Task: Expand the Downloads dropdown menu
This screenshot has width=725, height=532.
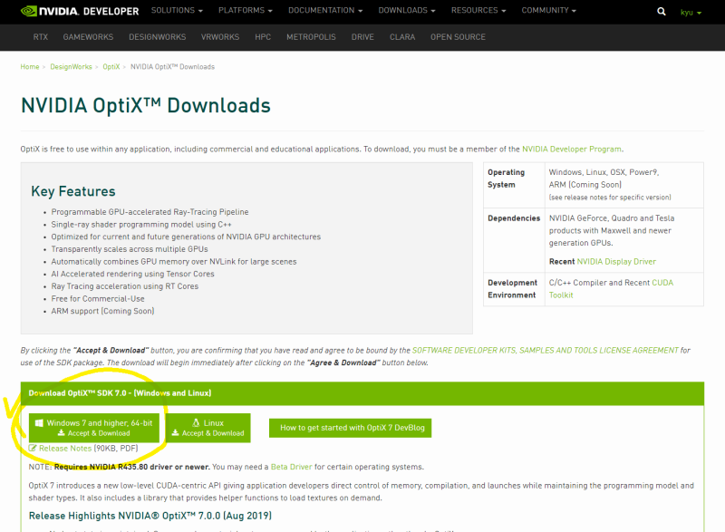Action: (x=407, y=10)
